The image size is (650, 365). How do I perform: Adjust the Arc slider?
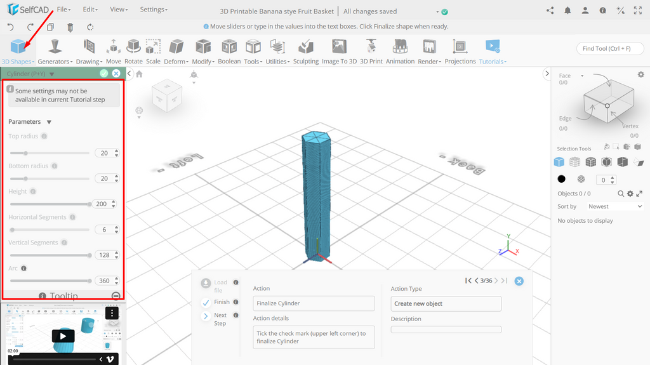[x=50, y=281]
